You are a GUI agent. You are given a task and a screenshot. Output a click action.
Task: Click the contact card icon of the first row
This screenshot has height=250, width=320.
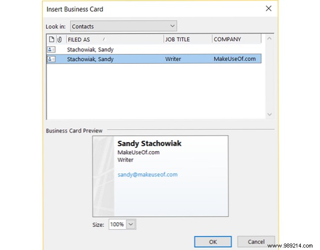51,49
